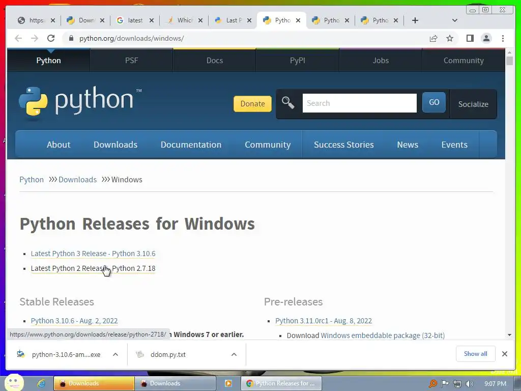Open the Chrome three-dot menu

[503, 38]
